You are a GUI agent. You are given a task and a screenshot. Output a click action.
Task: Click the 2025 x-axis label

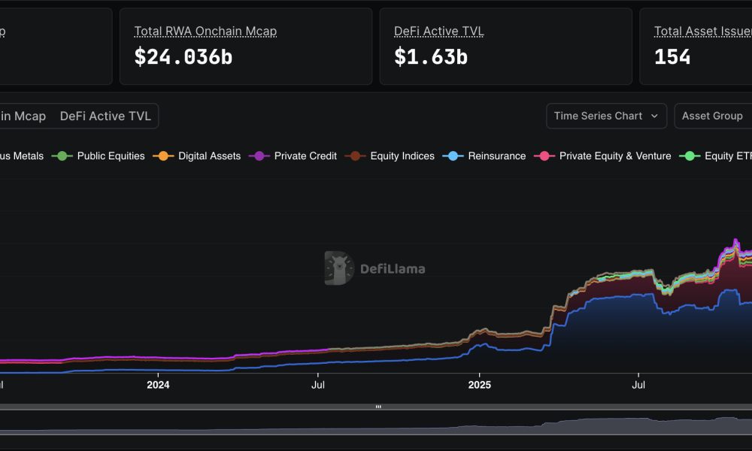click(x=481, y=385)
